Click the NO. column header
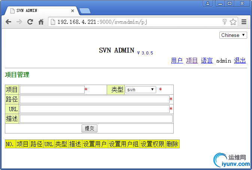The image size is (252, 170). 10,144
